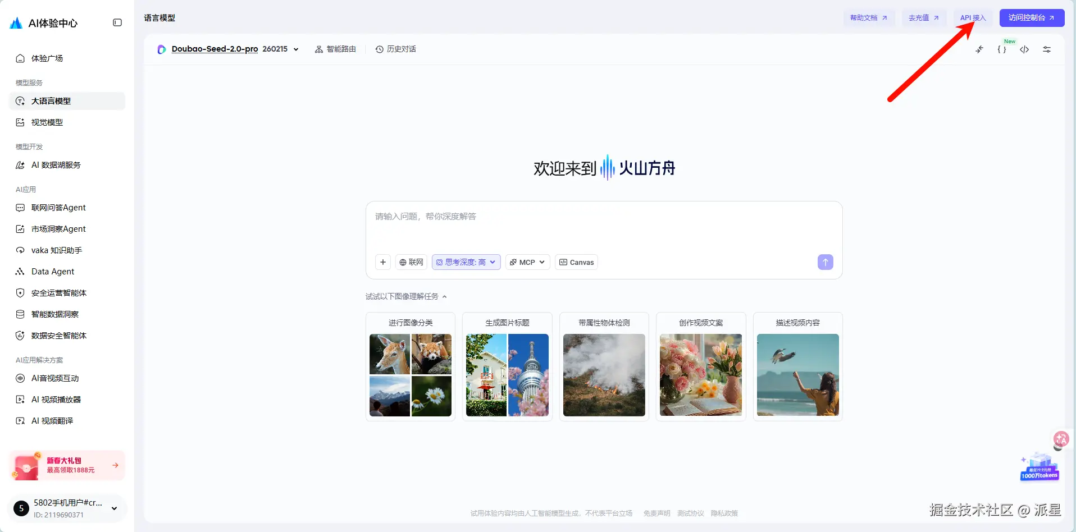
Task: Select 安全运营智能体
Action: pyautogui.click(x=67, y=293)
